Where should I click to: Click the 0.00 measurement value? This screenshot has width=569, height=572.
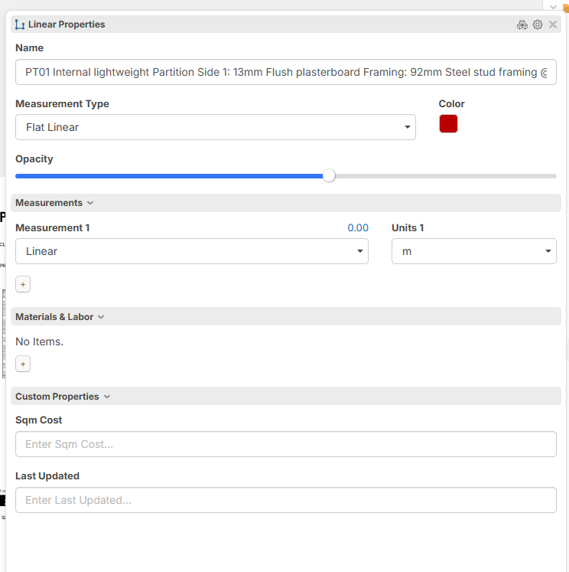click(358, 228)
